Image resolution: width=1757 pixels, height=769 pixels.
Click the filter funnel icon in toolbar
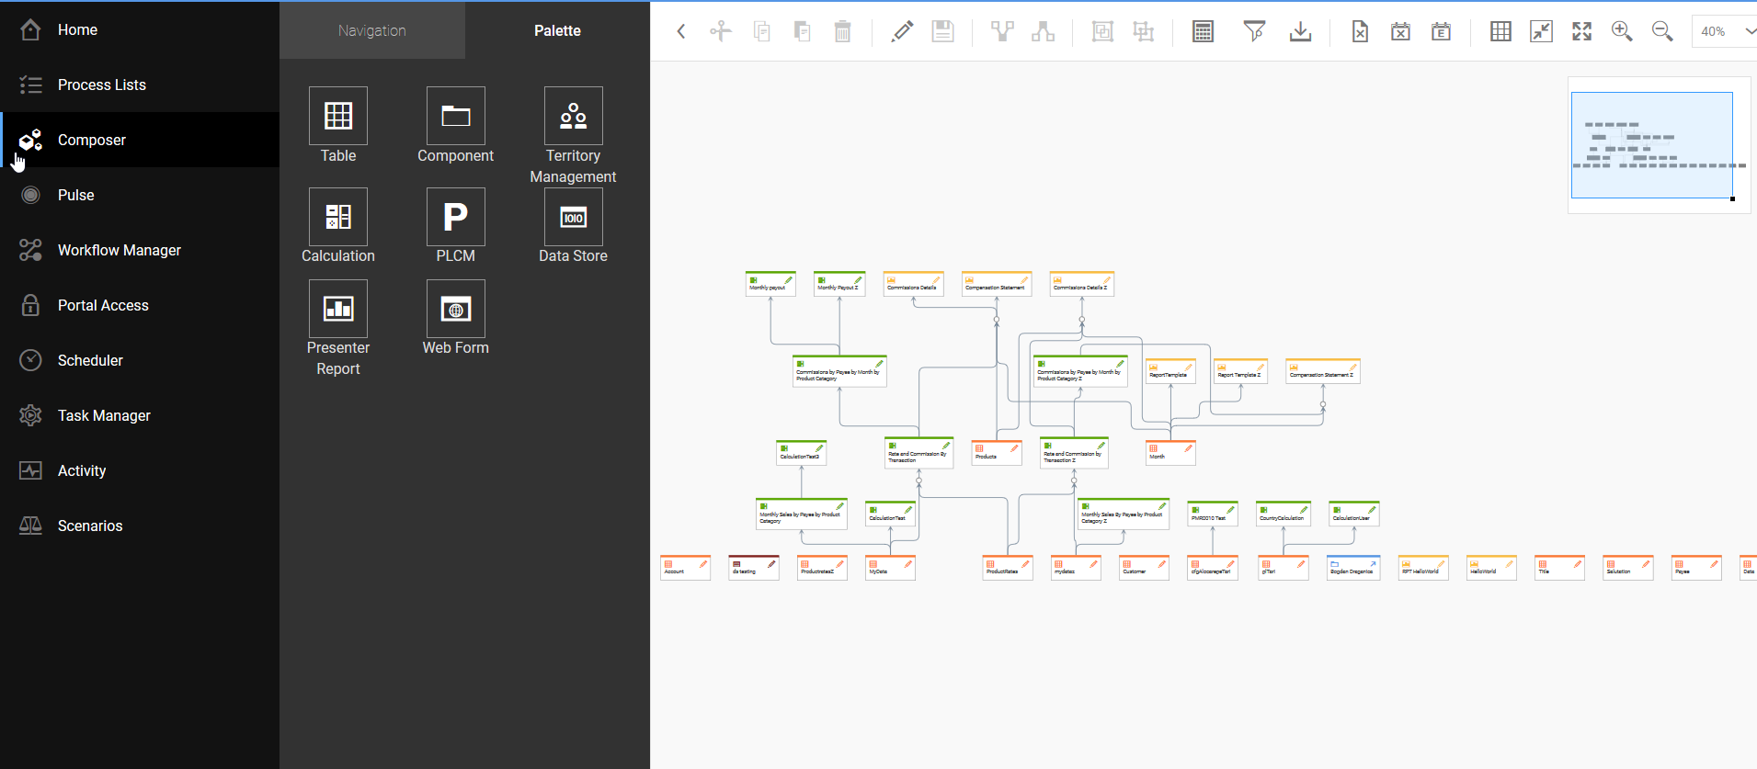[x=1253, y=31]
